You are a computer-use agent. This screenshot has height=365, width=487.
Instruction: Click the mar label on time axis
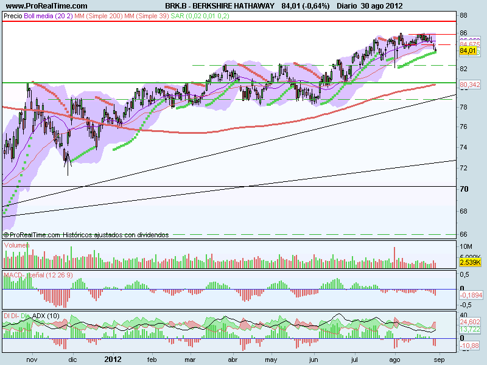[190, 360]
